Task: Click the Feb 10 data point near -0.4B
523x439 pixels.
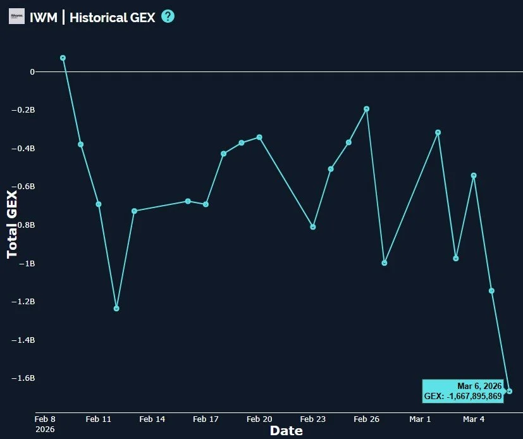Action: (x=81, y=144)
